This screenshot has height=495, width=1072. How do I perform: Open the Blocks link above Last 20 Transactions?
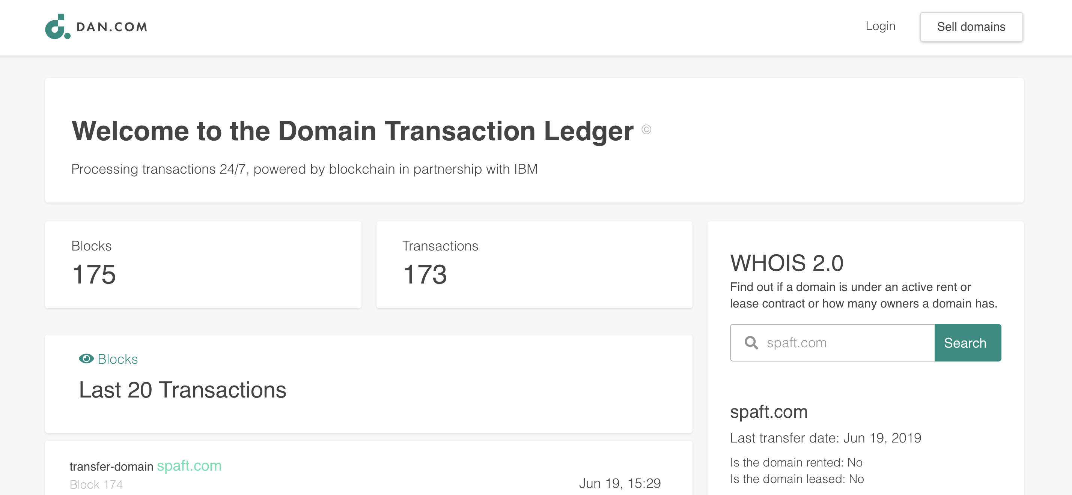coord(117,359)
